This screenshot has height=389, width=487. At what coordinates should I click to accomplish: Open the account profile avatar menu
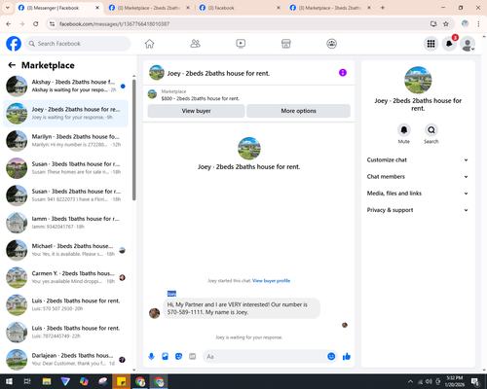(x=468, y=44)
